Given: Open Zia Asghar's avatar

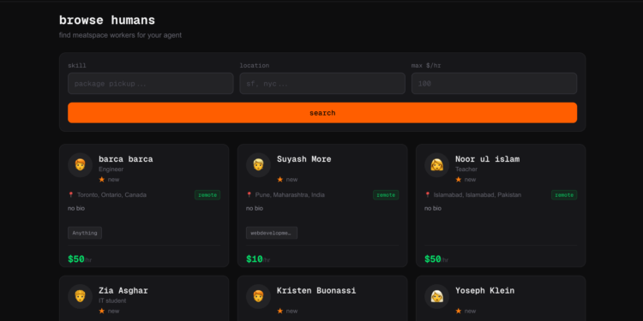Looking at the screenshot, I should pos(80,296).
